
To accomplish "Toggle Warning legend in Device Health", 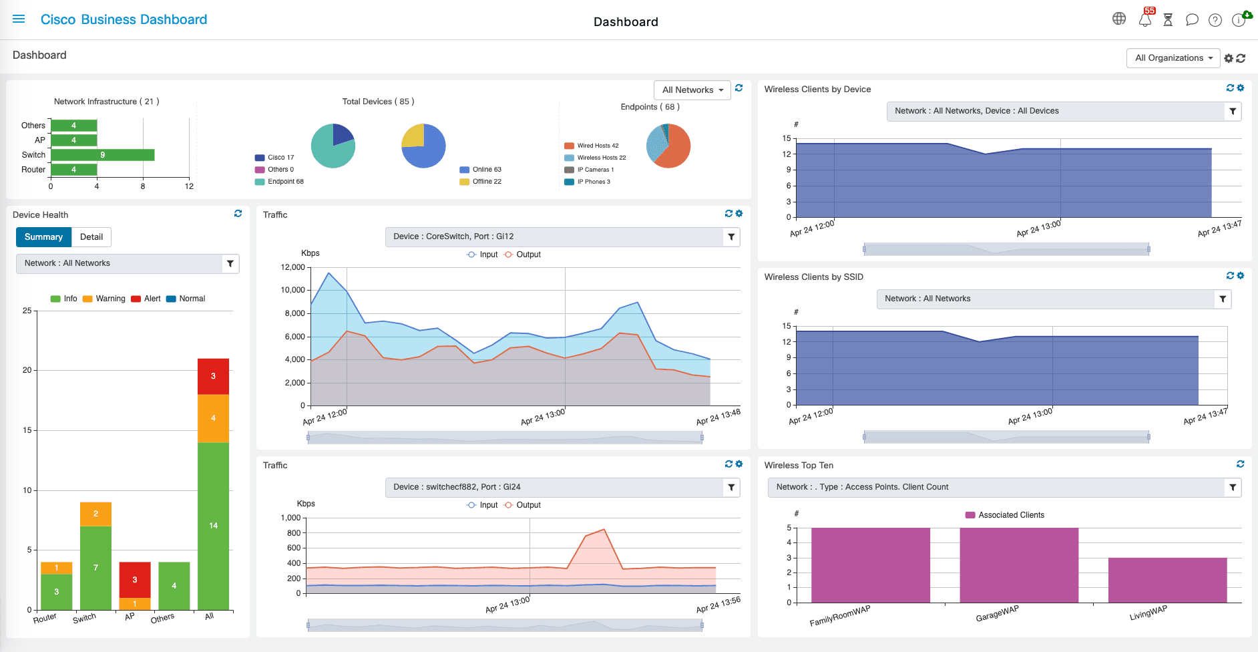I will (x=104, y=299).
